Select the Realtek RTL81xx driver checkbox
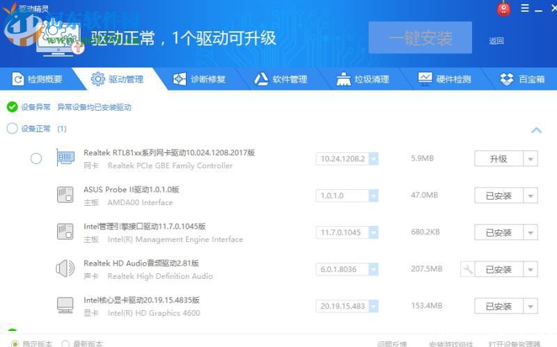The image size is (557, 347). [36, 159]
